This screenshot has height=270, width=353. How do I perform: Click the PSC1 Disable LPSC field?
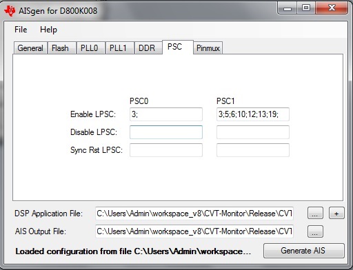(x=253, y=132)
